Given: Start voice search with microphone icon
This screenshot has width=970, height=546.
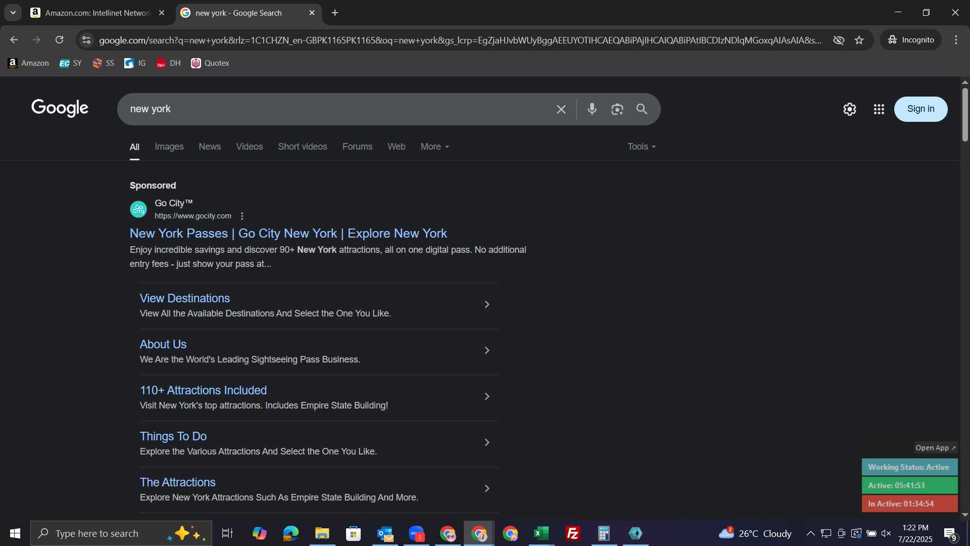Looking at the screenshot, I should coord(592,109).
